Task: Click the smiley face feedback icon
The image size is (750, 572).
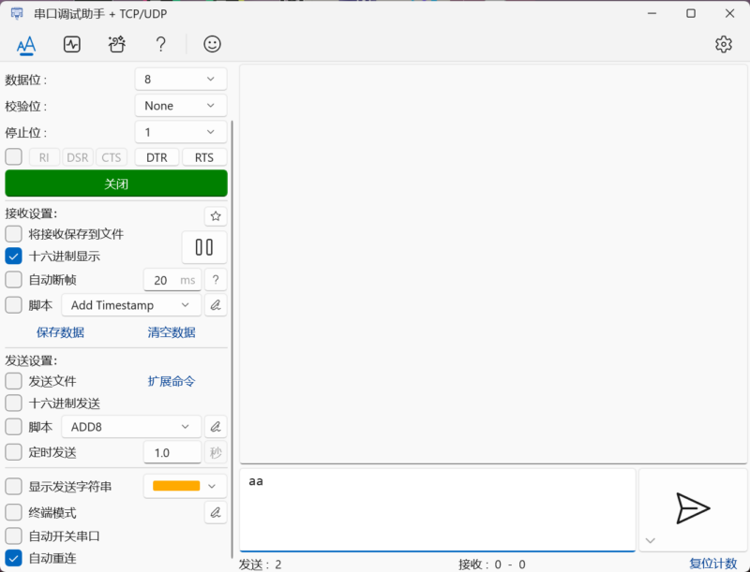Action: tap(213, 44)
